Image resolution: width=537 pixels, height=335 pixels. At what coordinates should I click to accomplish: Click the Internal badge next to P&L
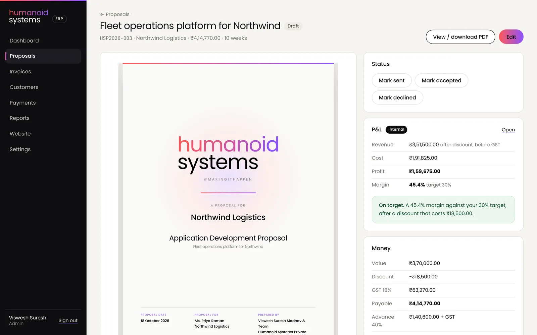click(x=396, y=130)
